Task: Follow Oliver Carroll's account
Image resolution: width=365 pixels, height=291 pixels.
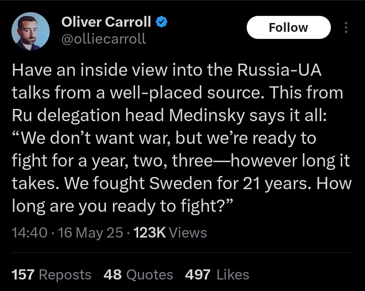Action: (x=288, y=27)
